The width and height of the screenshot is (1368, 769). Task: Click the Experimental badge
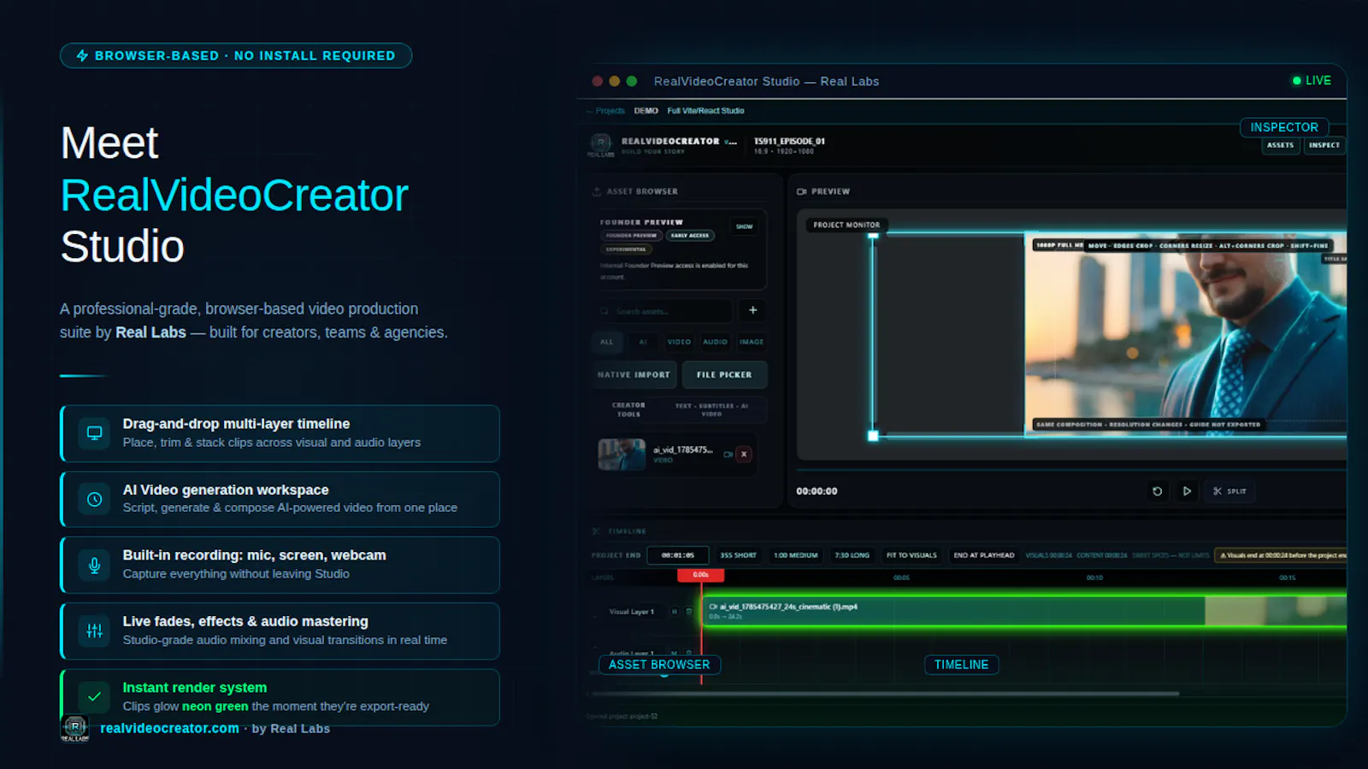626,249
